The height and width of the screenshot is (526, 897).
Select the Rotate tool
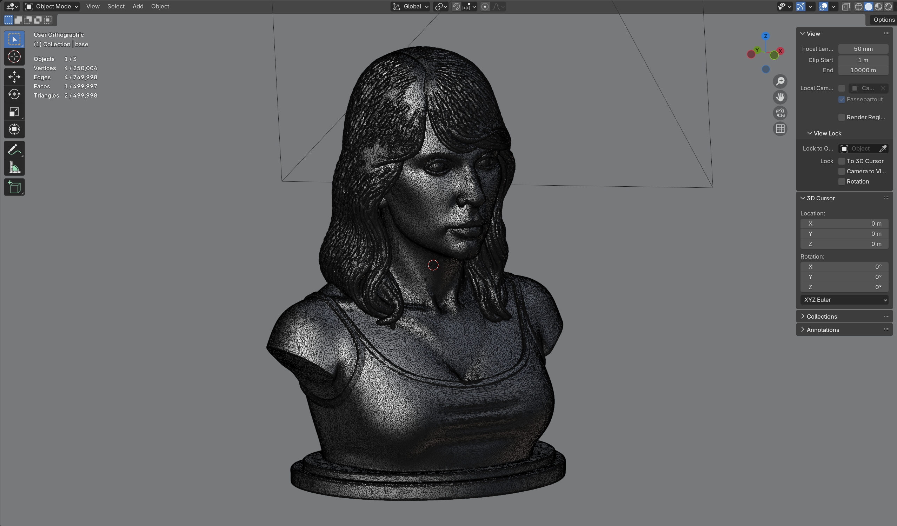tap(14, 94)
